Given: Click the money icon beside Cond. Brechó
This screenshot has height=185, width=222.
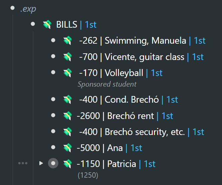Looking at the screenshot, I should 68,99.
